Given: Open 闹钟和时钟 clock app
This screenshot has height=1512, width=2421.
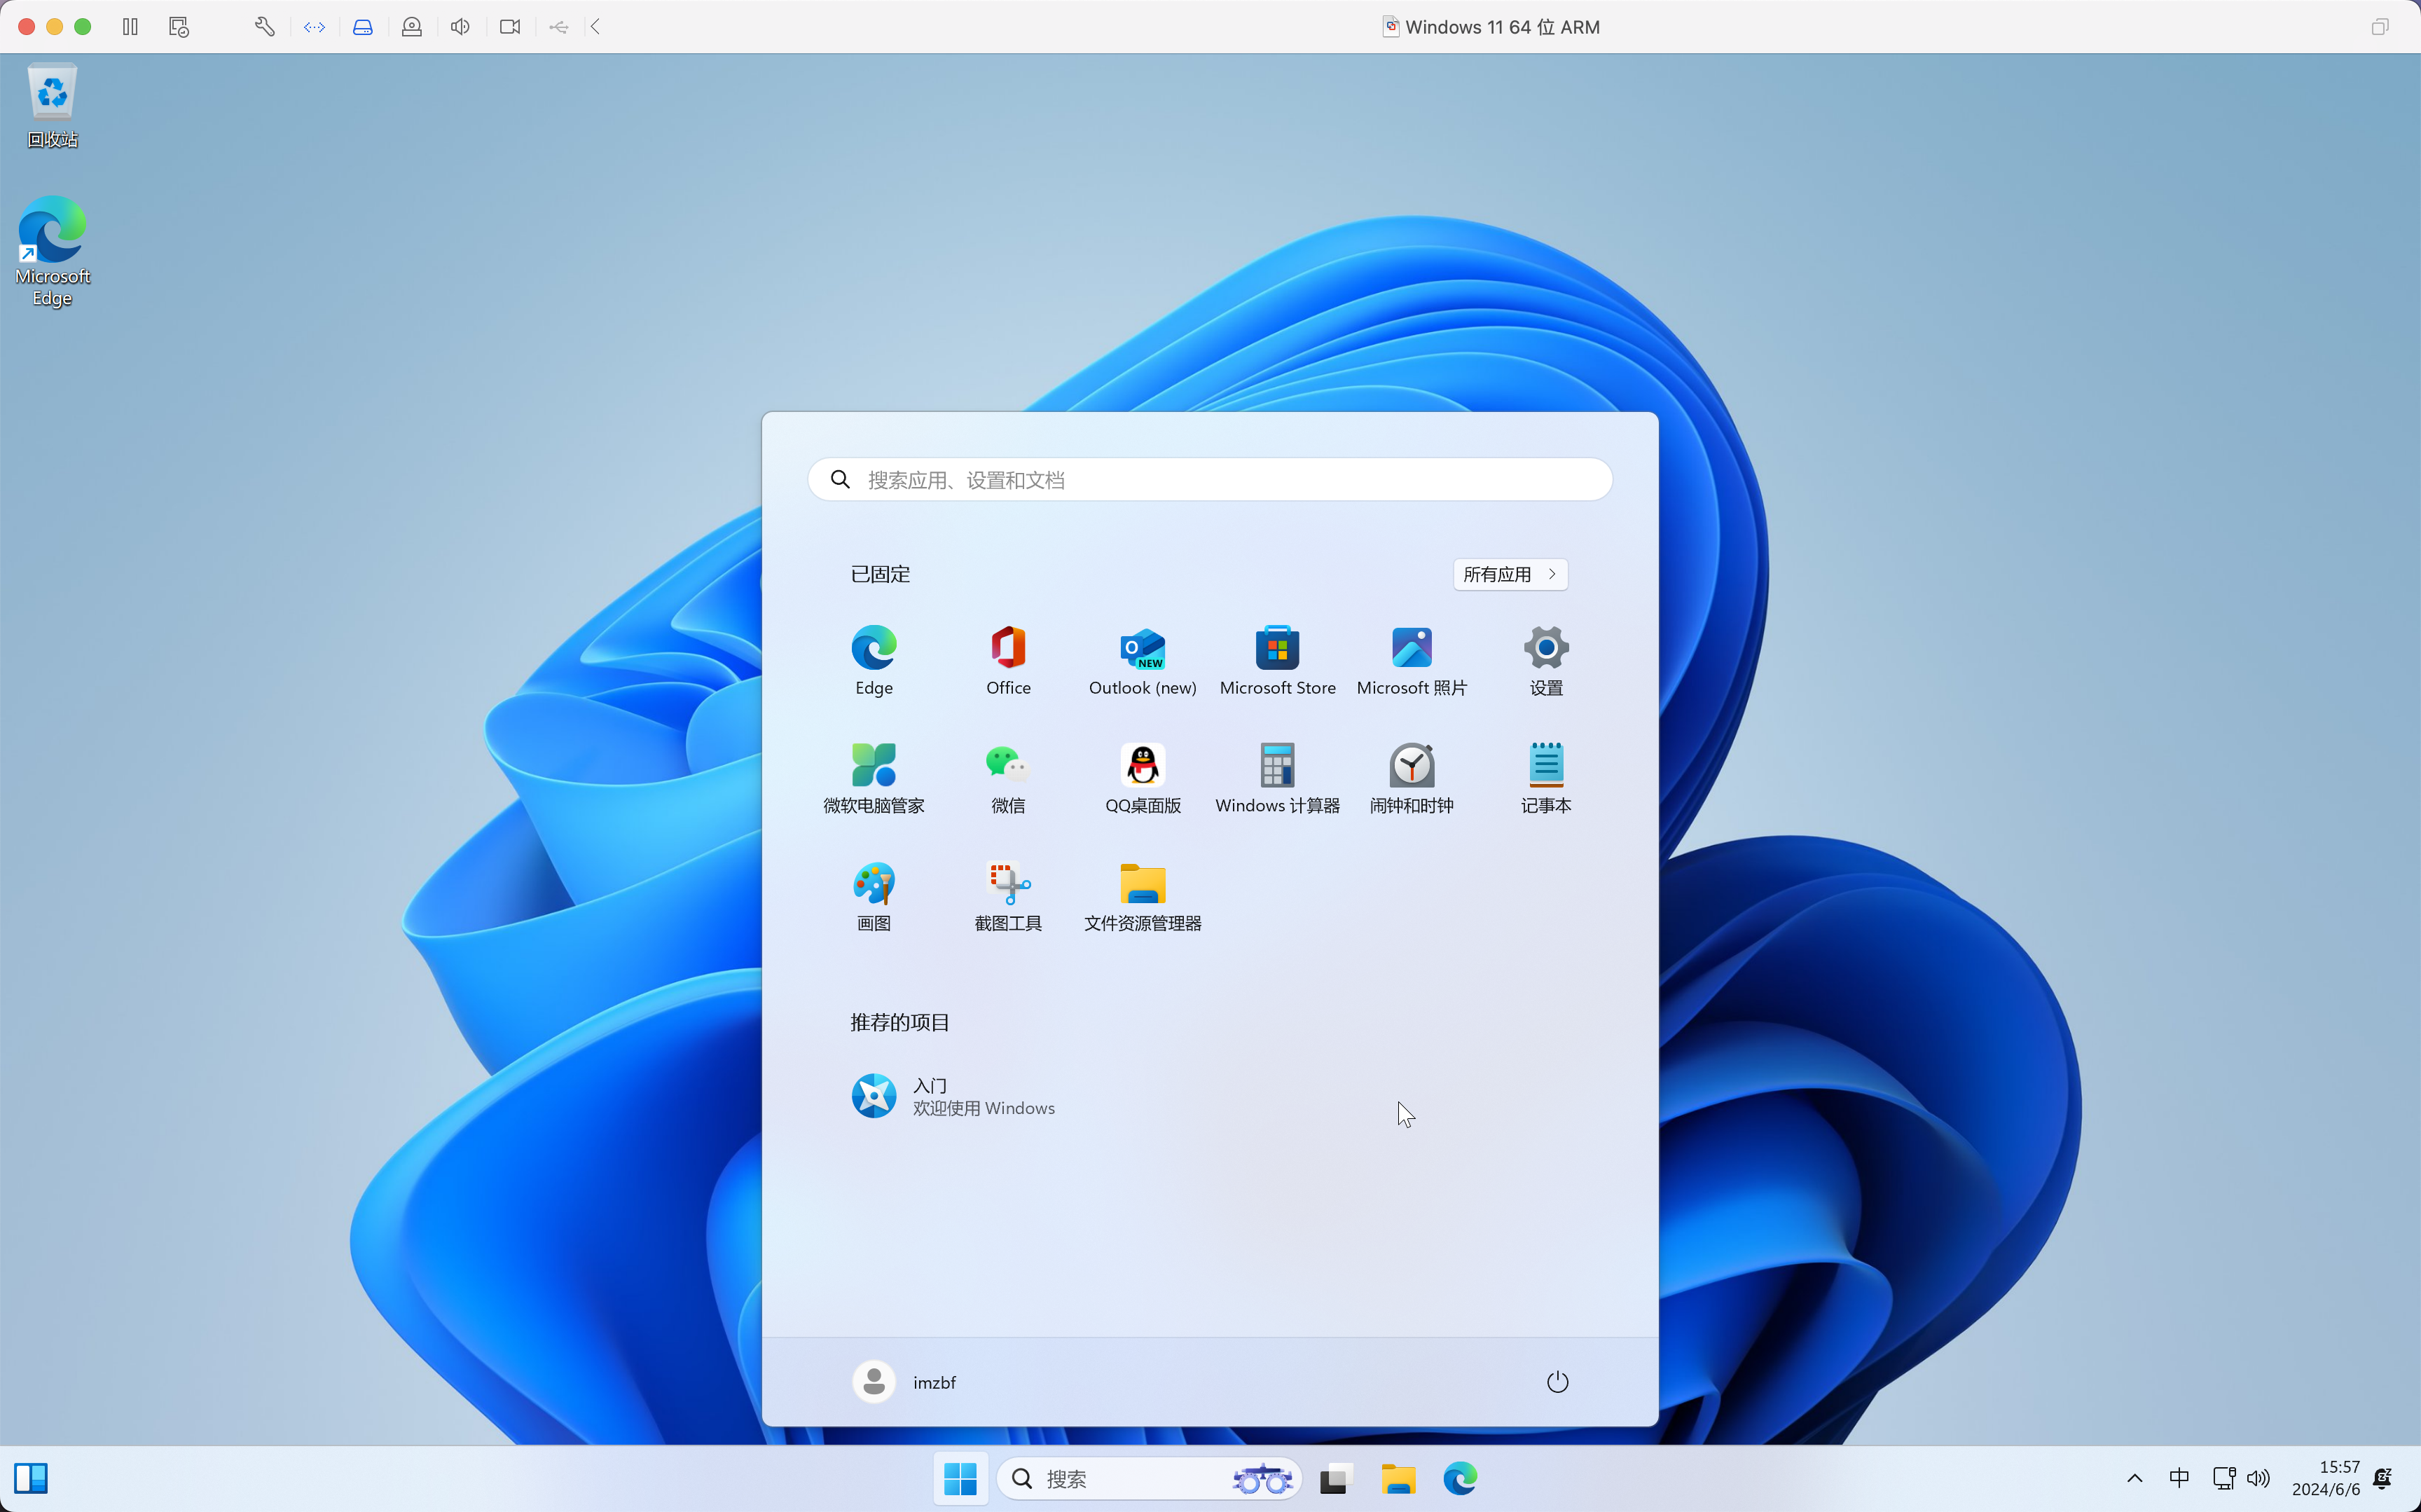Looking at the screenshot, I should (1412, 778).
